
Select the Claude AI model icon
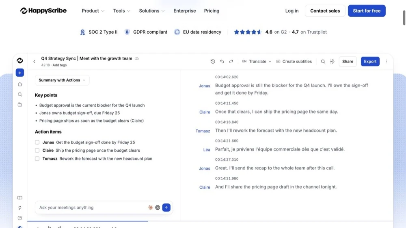tap(151, 207)
